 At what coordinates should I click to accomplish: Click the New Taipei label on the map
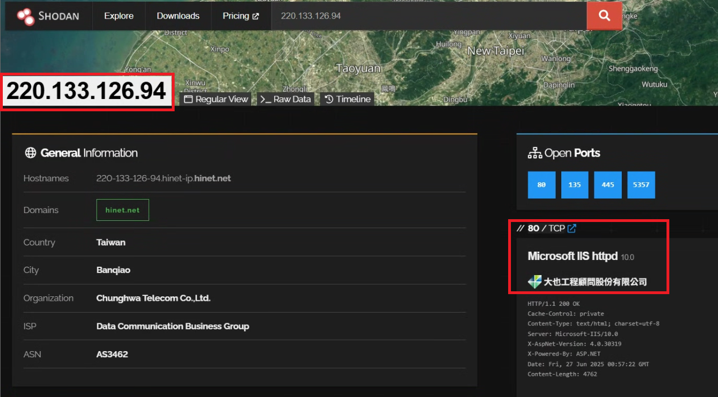click(495, 51)
